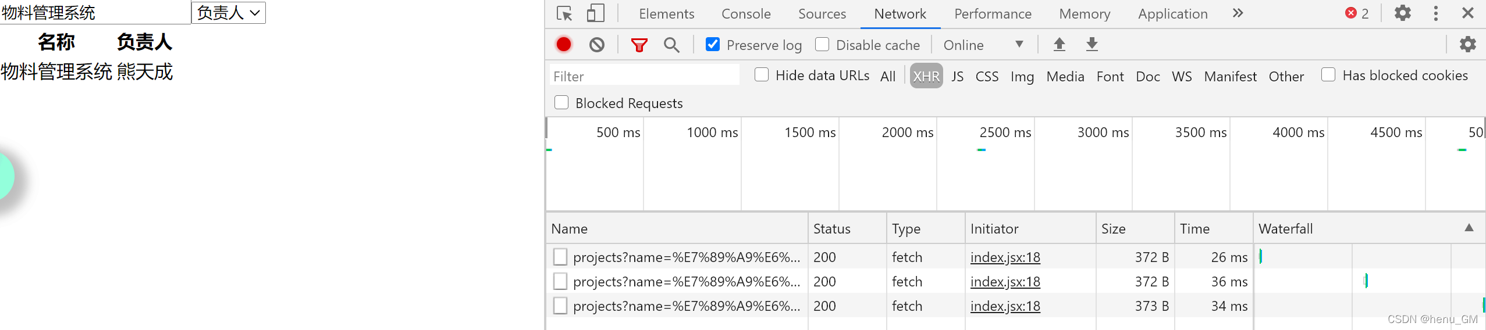Image resolution: width=1486 pixels, height=330 pixels.
Task: Enable the Disable cache checkbox
Action: (x=822, y=44)
